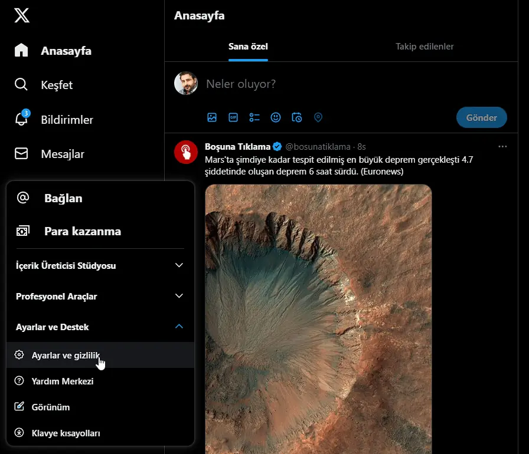Click the Neler oluyor composer field

click(266, 83)
